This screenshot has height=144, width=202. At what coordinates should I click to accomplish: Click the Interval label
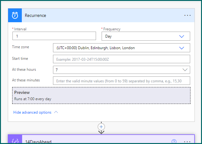[20, 29]
